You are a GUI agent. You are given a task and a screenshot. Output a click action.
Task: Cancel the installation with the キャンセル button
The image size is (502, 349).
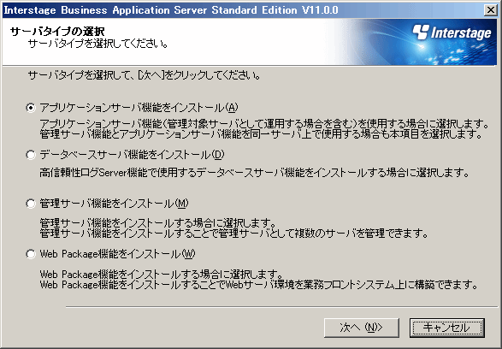tap(447, 328)
